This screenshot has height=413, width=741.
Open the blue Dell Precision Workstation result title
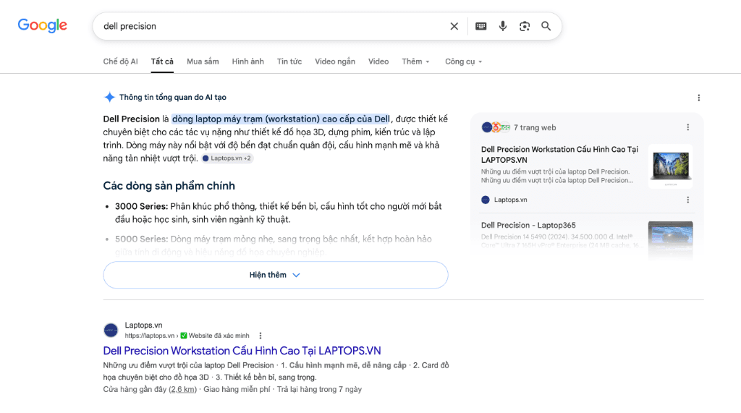point(242,351)
